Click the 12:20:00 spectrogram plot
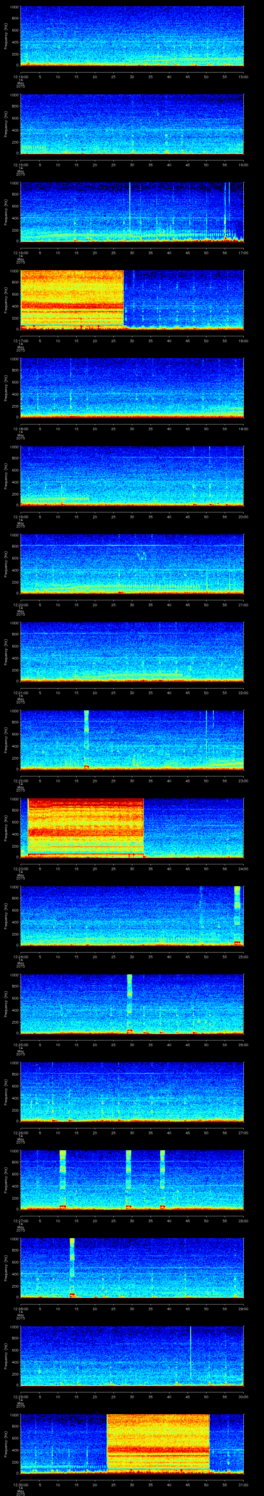Screen dimensions: 264x1496 coord(132,564)
